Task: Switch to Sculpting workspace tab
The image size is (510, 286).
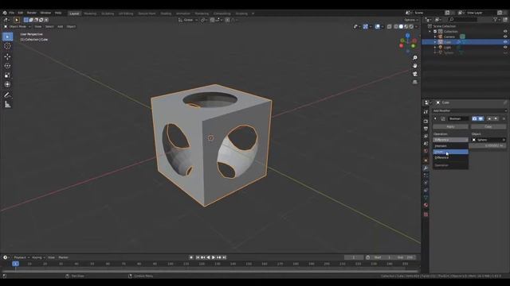Action: tap(108, 14)
